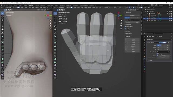Select the Shear tool in right viewport toolbar
Image resolution: width=173 pixels, height=97 pixels.
[55, 75]
